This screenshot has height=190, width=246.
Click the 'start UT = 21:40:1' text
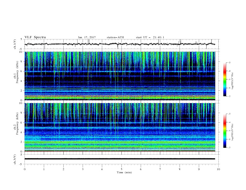[150, 37]
